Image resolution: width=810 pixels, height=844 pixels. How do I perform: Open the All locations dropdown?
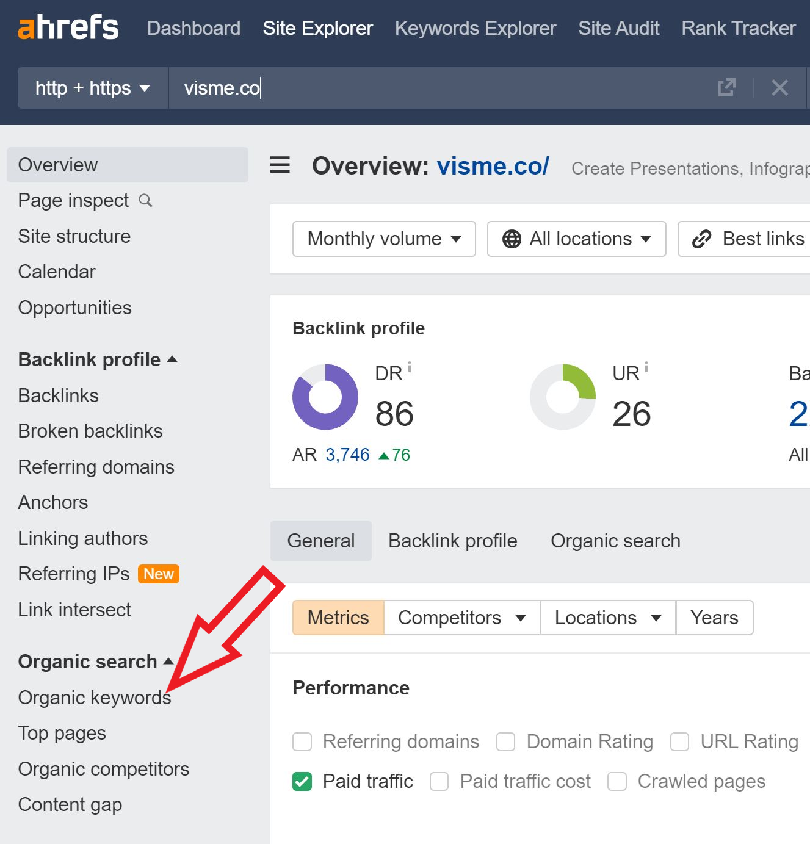577,239
